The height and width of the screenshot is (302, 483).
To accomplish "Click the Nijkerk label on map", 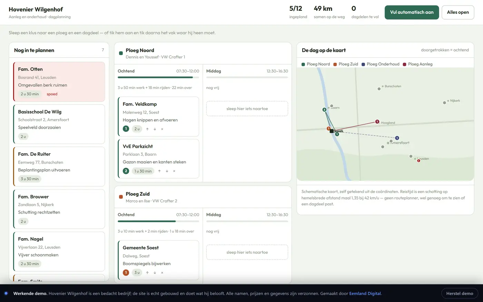I will coord(455,101).
